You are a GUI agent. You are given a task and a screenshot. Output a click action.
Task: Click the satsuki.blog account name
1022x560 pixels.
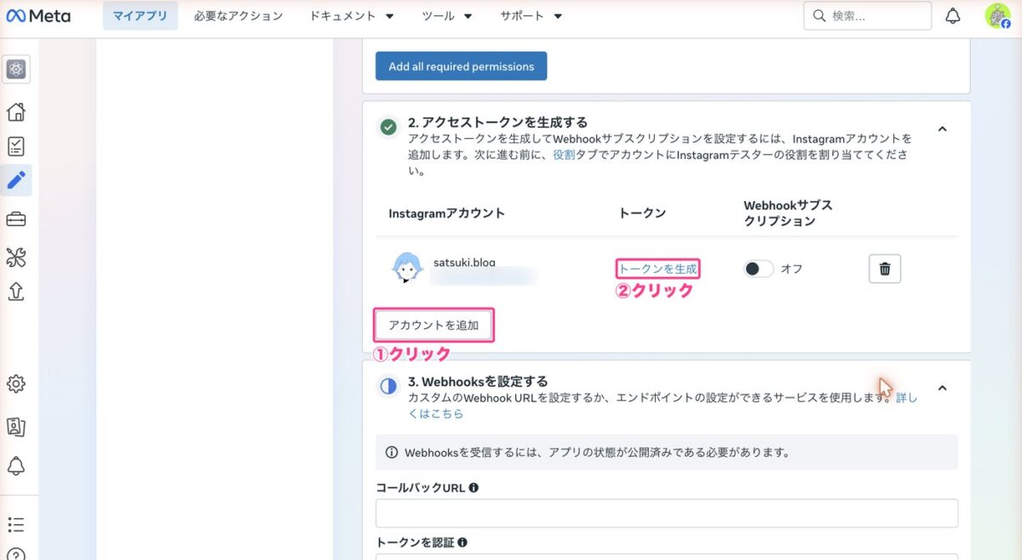pyautogui.click(x=464, y=263)
